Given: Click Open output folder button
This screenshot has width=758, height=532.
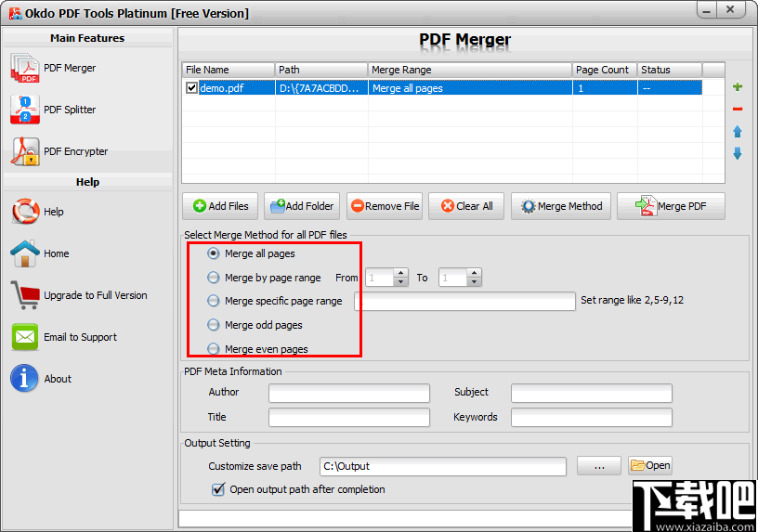Looking at the screenshot, I should pos(650,465).
